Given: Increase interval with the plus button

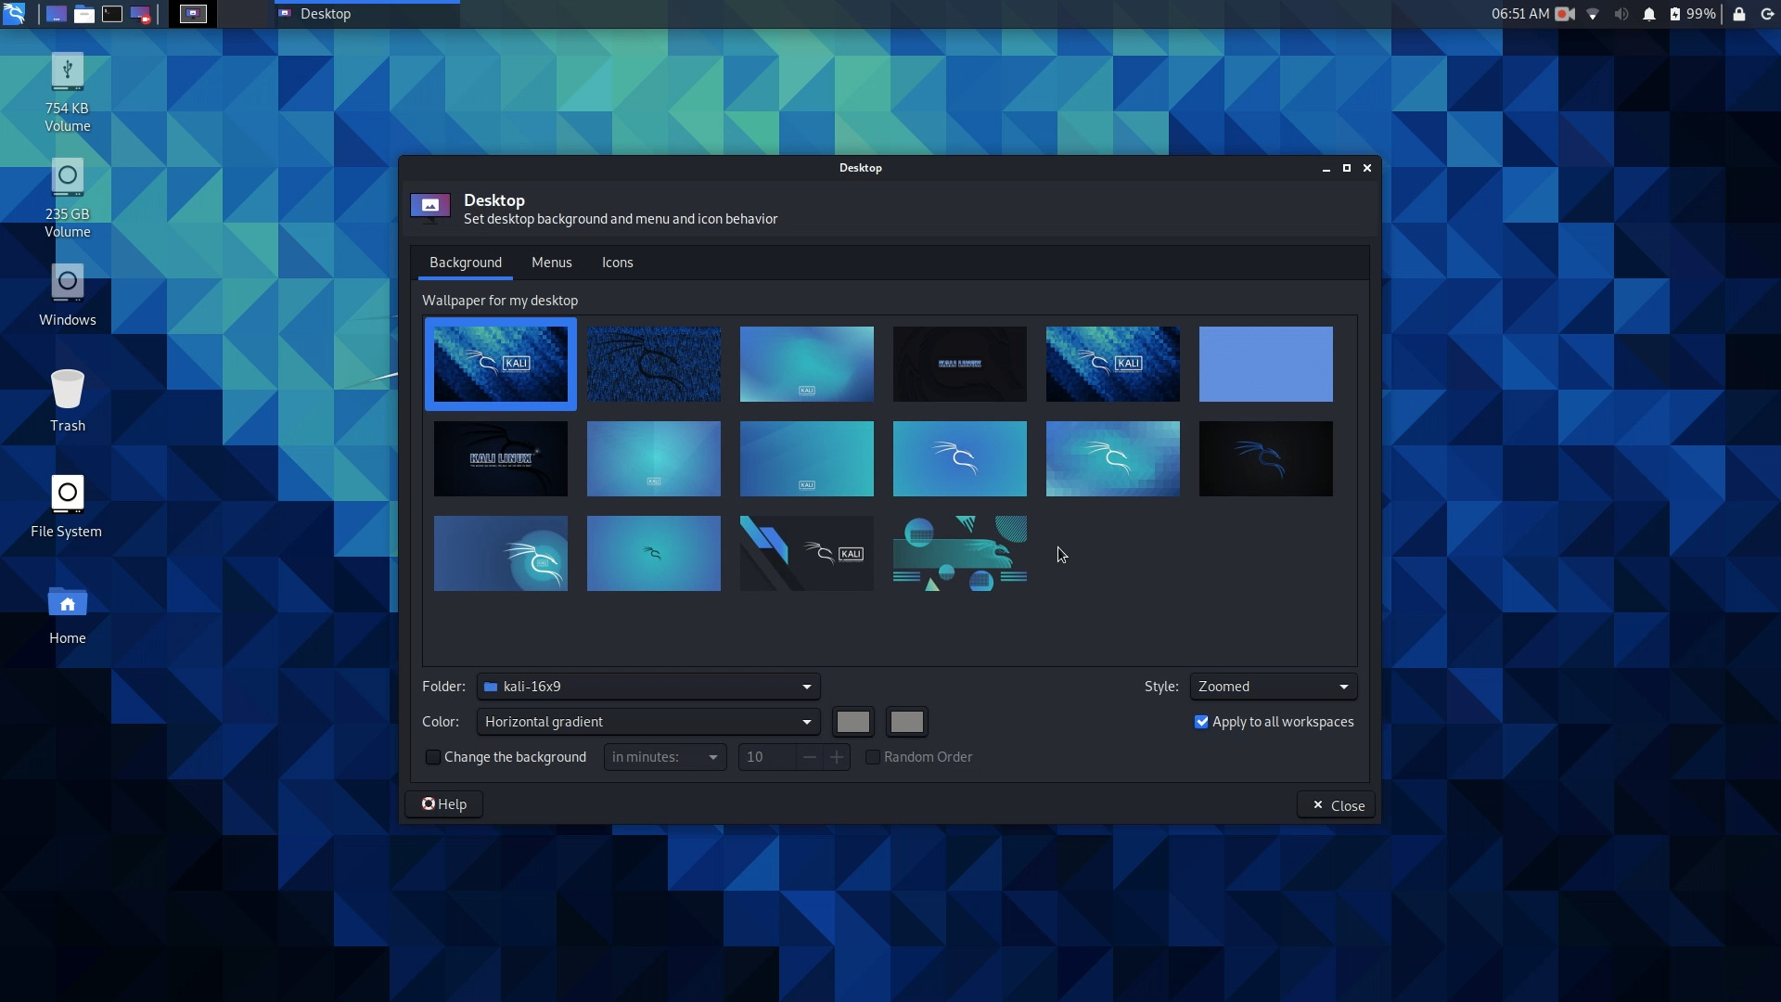Looking at the screenshot, I should tap(837, 757).
